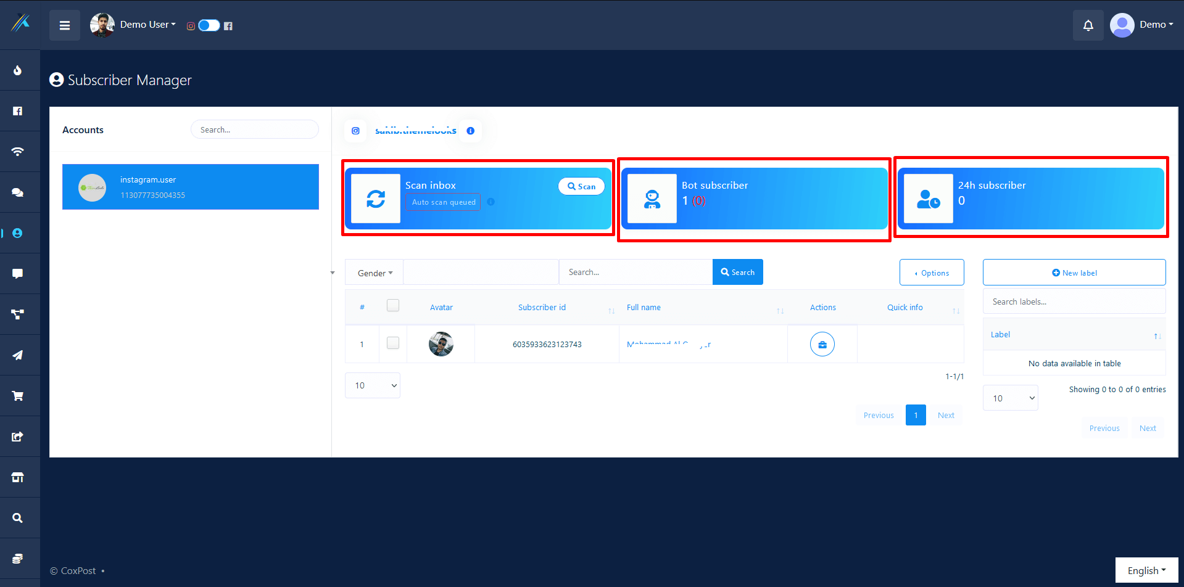Check the select-all checkbox in table header
The width and height of the screenshot is (1184, 587).
[x=393, y=305]
